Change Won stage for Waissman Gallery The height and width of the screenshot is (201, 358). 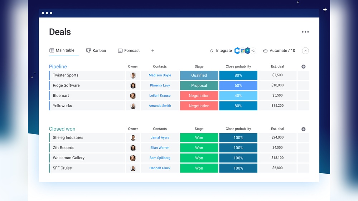pyautogui.click(x=199, y=158)
